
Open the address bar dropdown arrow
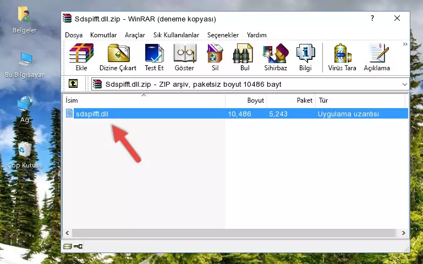point(405,85)
